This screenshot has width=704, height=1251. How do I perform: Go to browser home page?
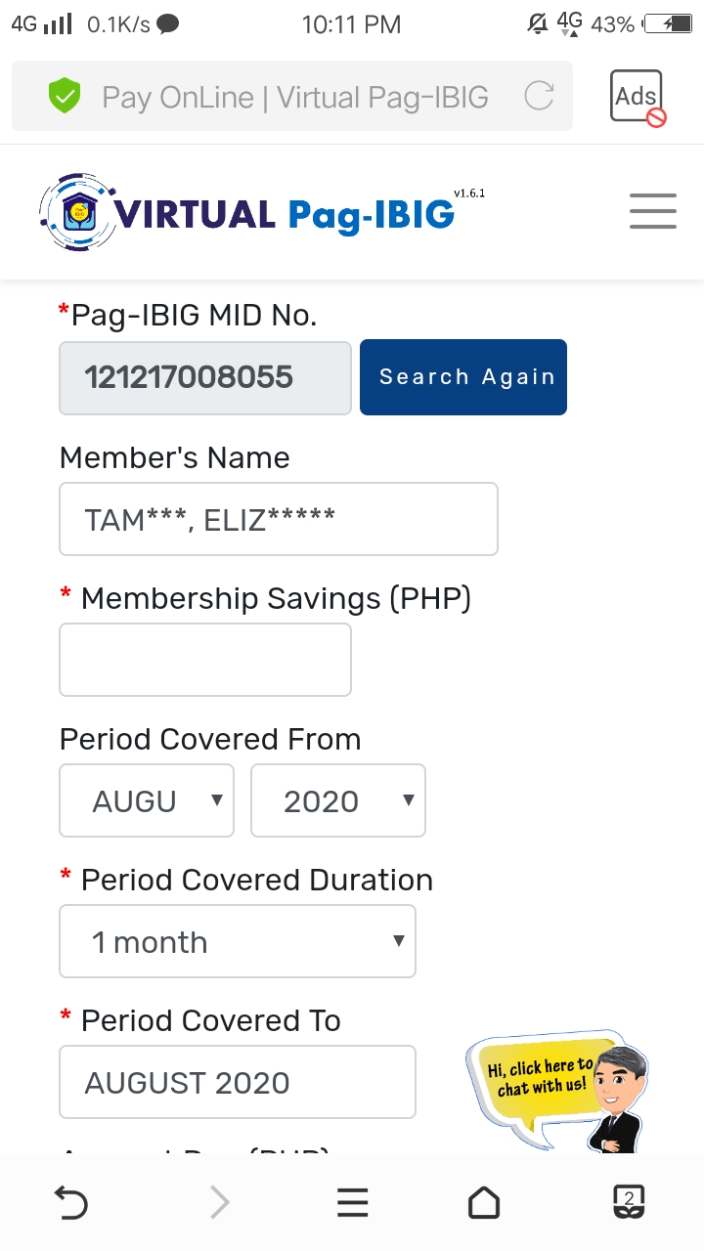click(484, 1203)
